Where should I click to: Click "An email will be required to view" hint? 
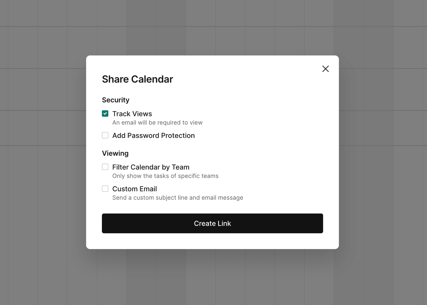157,123
